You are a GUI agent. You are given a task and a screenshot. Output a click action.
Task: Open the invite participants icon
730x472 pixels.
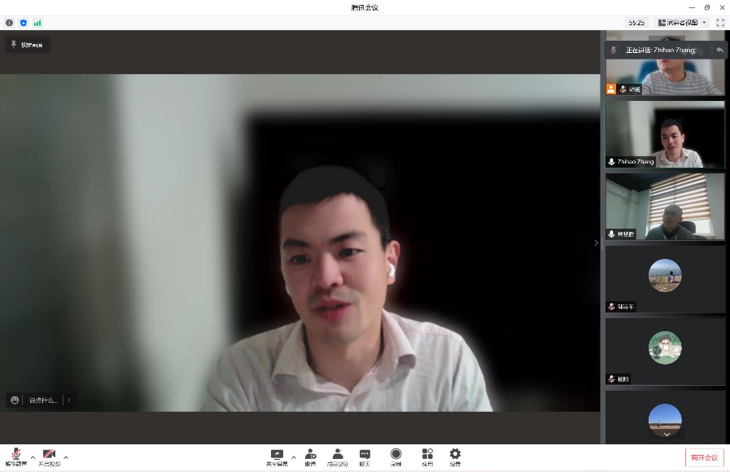click(x=310, y=457)
